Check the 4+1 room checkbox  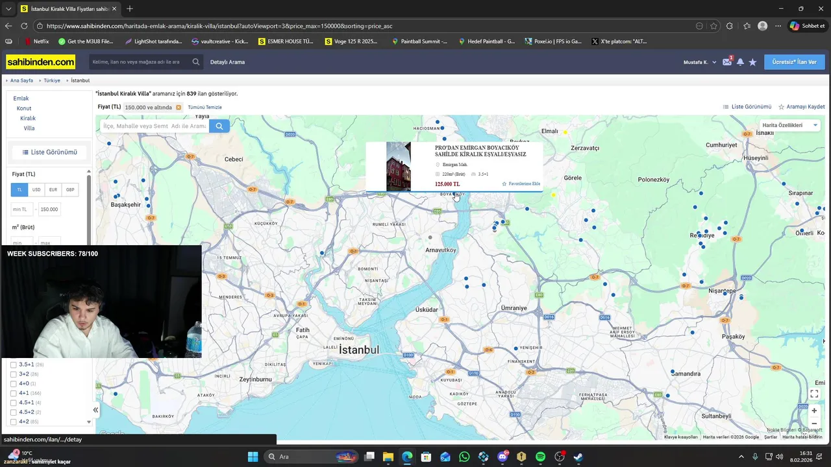(x=13, y=393)
